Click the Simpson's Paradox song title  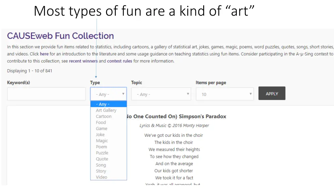tap(176, 117)
